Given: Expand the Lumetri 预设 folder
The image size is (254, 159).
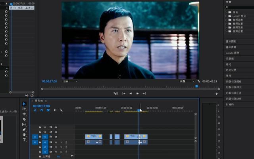Looking at the screenshot, I should pyautogui.click(x=226, y=16).
